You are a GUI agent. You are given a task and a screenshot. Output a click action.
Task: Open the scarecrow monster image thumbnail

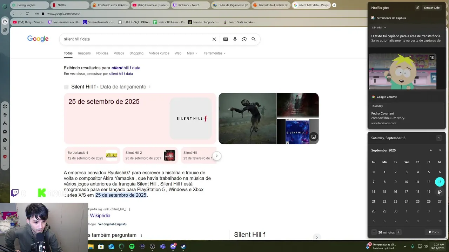coord(248,118)
